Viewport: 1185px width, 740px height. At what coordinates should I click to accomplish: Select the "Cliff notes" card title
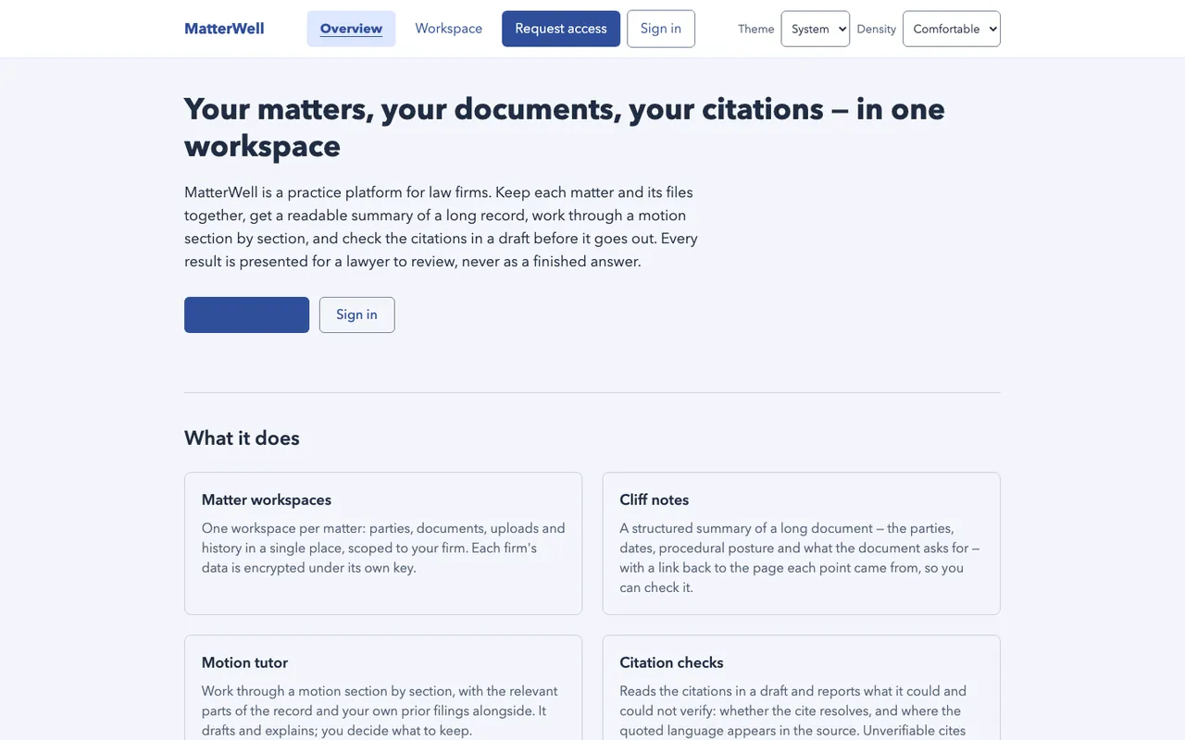pos(655,499)
